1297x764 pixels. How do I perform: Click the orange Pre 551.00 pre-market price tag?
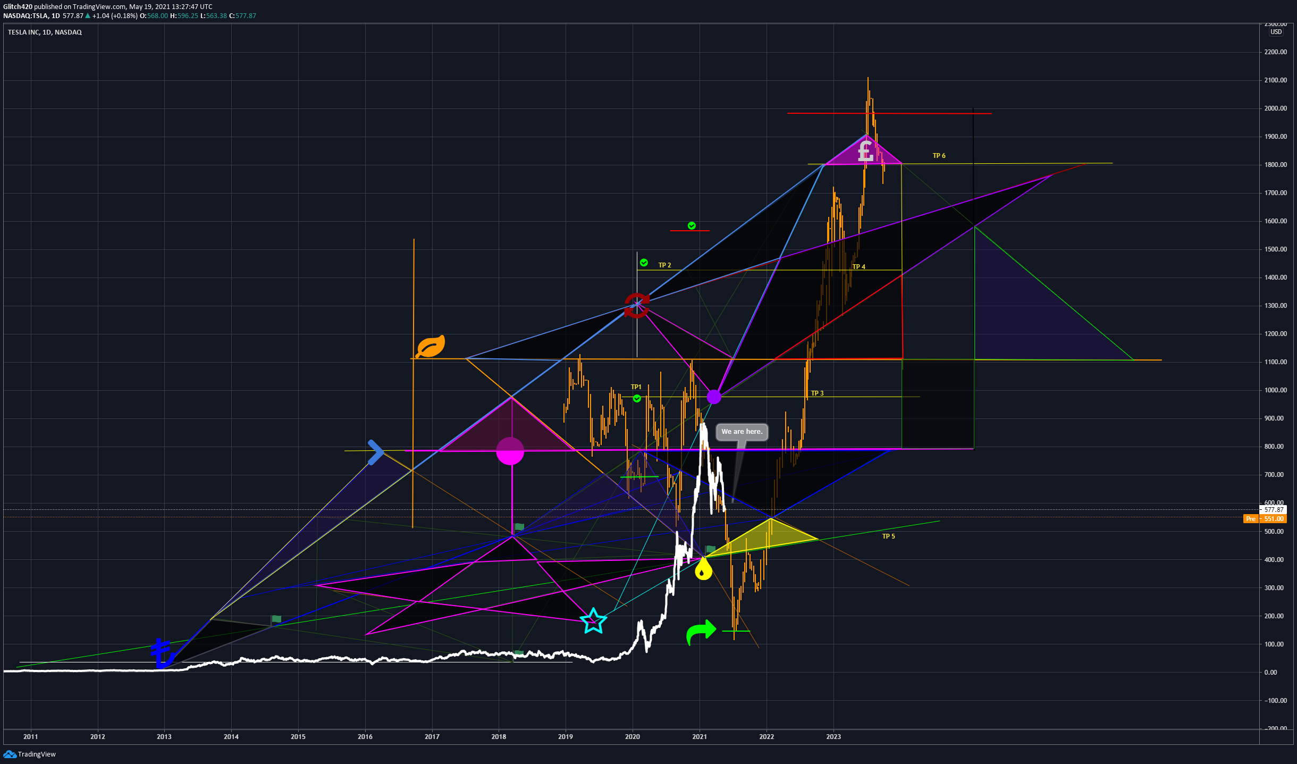point(1265,518)
